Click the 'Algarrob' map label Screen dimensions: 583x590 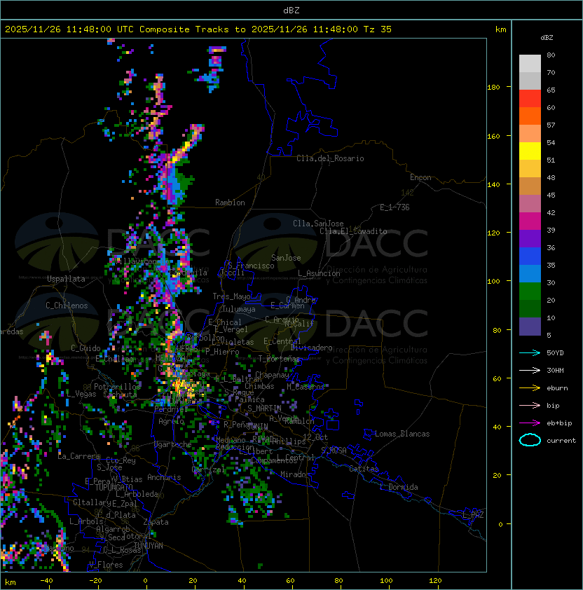pyautogui.click(x=113, y=529)
